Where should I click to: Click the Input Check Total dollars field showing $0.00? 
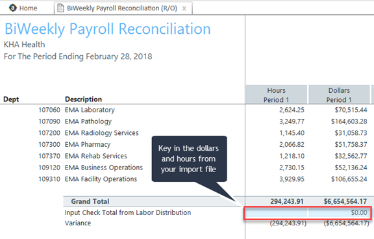pyautogui.click(x=340, y=212)
